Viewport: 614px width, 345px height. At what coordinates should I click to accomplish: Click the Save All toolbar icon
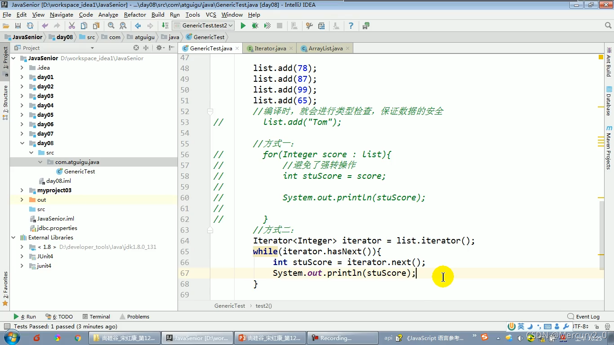(18, 26)
